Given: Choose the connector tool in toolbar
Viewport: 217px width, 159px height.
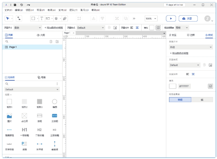Looking at the screenshot, I should point(19,18).
